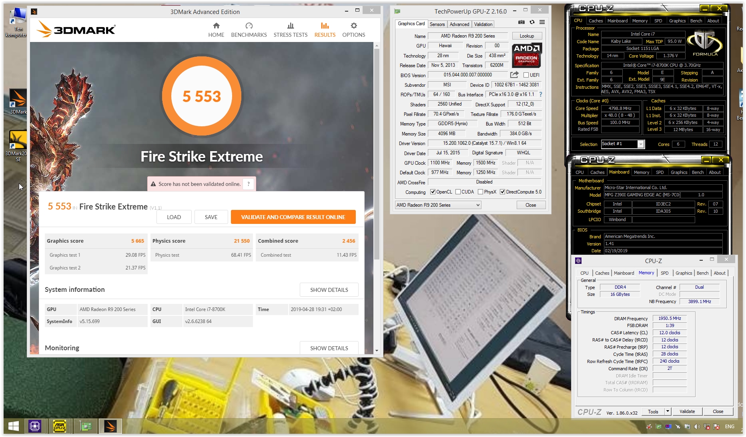
Task: Toggle the CUDA computing checkbox
Action: coord(458,192)
